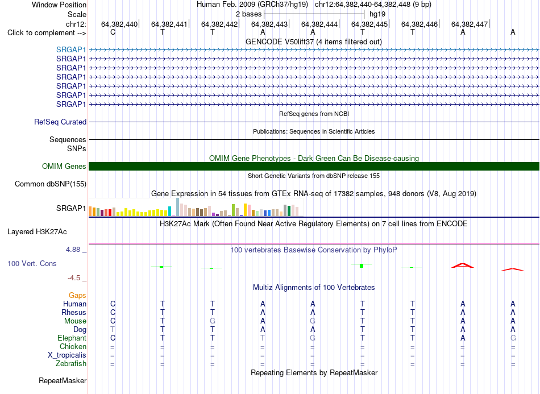
Task: Open '100 vertebrates Basewise Conservation by PhyloP' title
Action: [314, 250]
